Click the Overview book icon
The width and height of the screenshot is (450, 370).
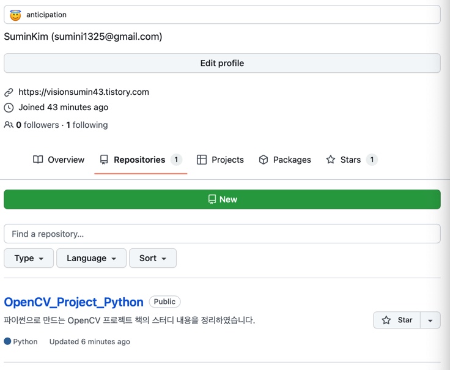[x=38, y=159]
